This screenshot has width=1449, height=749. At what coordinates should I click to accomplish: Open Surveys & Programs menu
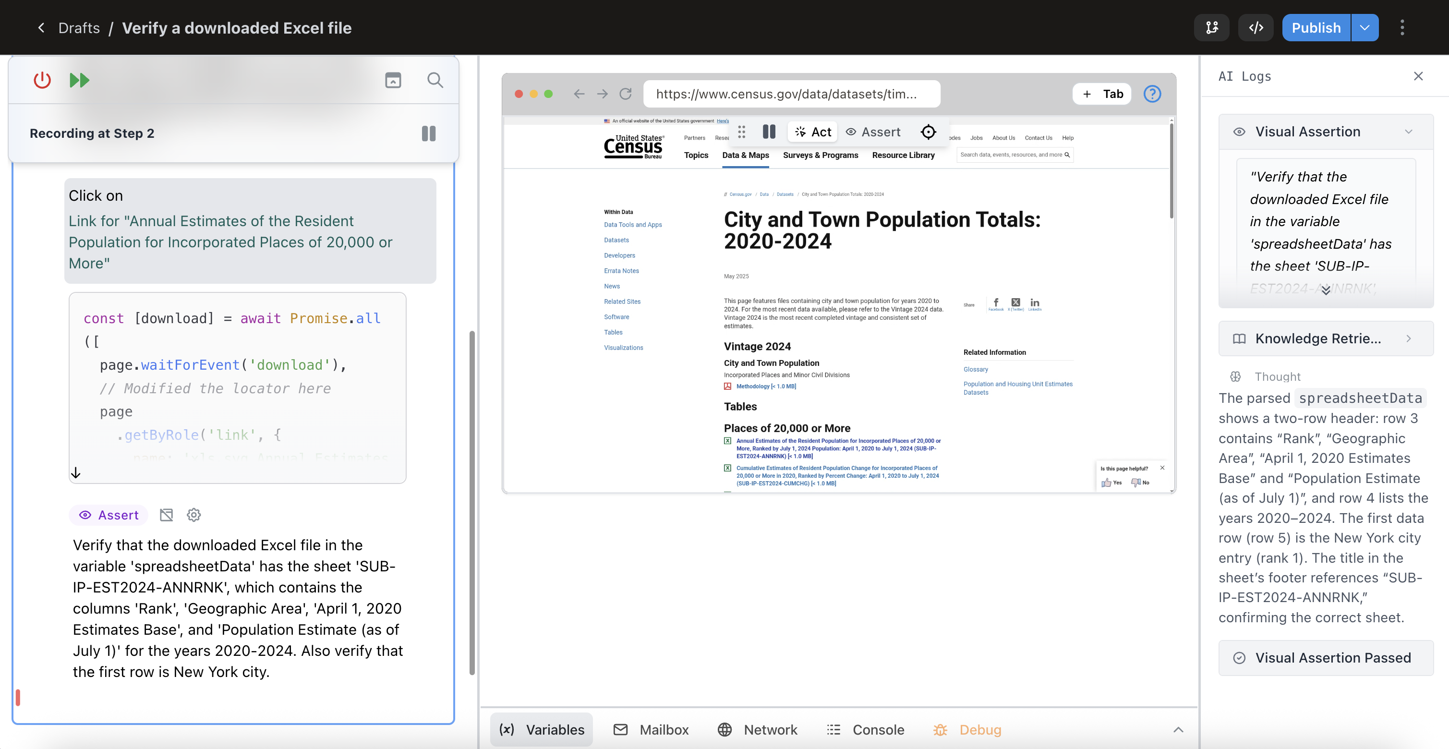[x=820, y=155]
